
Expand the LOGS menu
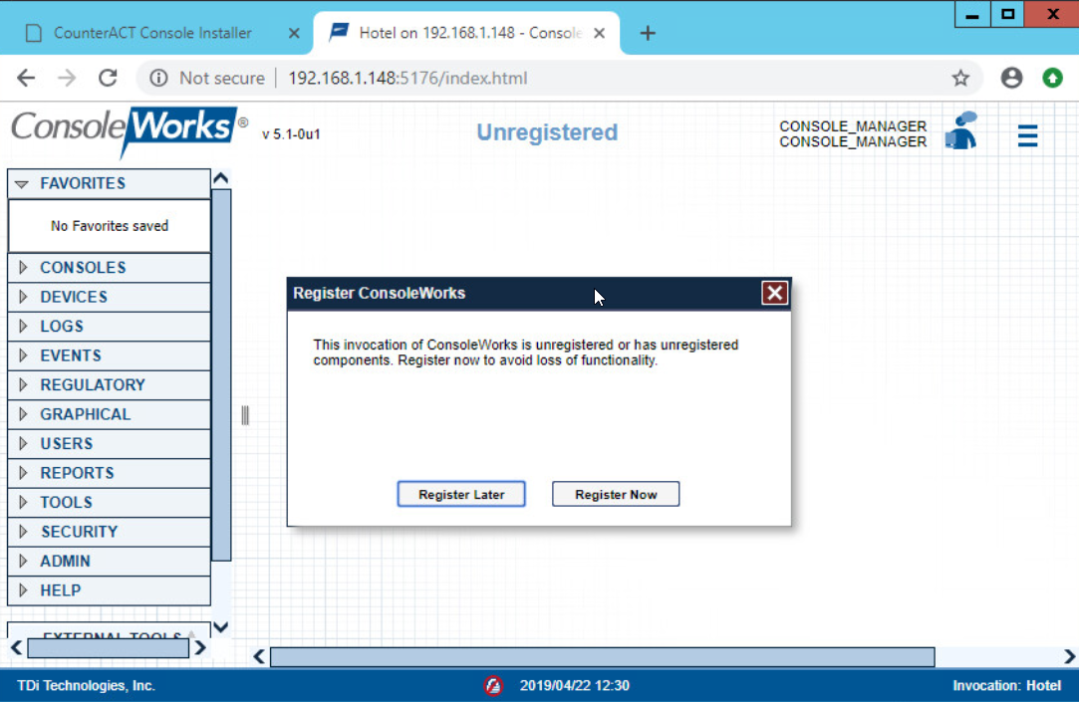109,326
